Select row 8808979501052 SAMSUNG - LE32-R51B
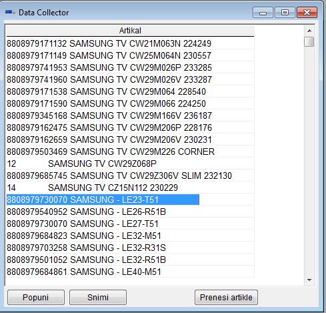Screen dimensions: 326x313 (130, 260)
